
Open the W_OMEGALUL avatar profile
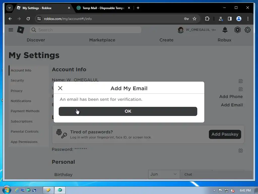[x=180, y=30]
